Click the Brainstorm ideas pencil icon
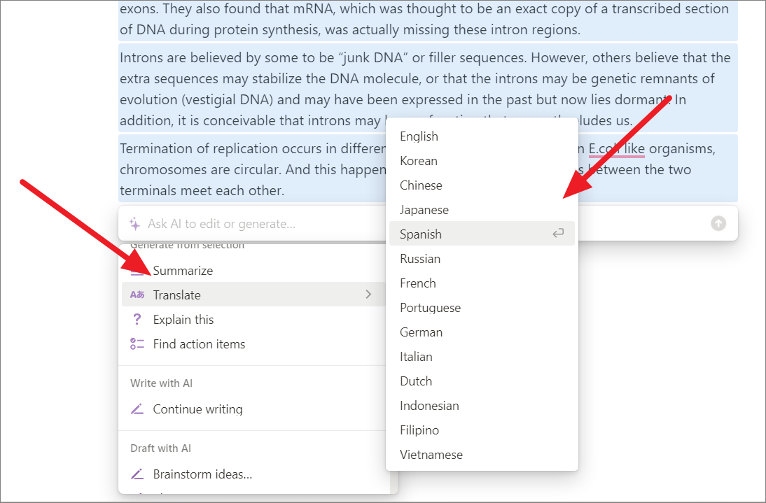The width and height of the screenshot is (766, 503). coord(137,474)
